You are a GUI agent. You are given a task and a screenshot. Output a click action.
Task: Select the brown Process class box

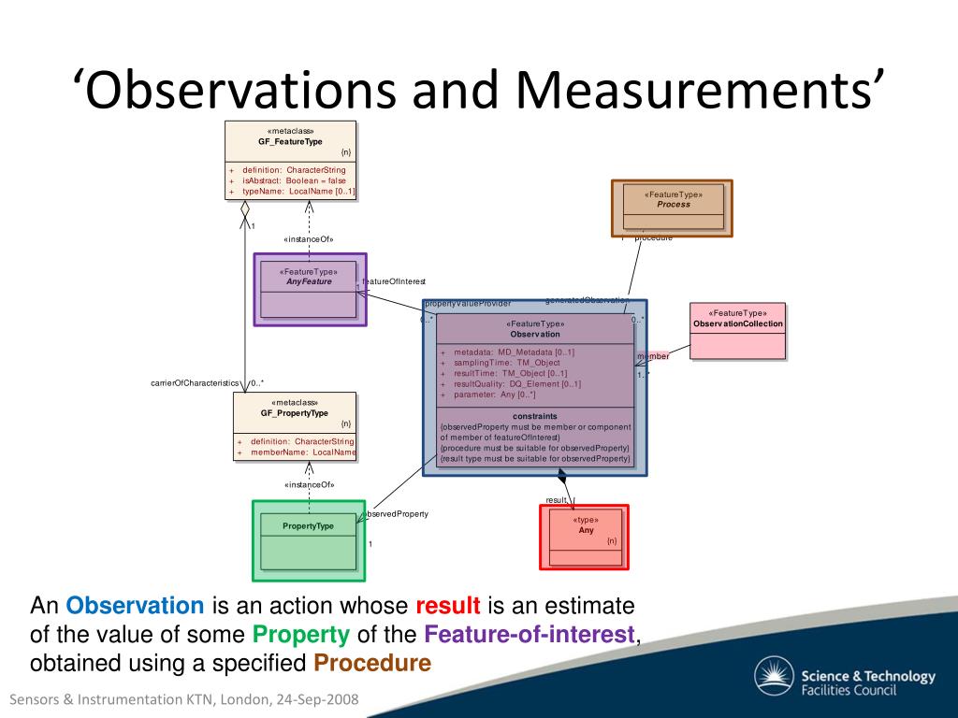pyautogui.click(x=672, y=208)
